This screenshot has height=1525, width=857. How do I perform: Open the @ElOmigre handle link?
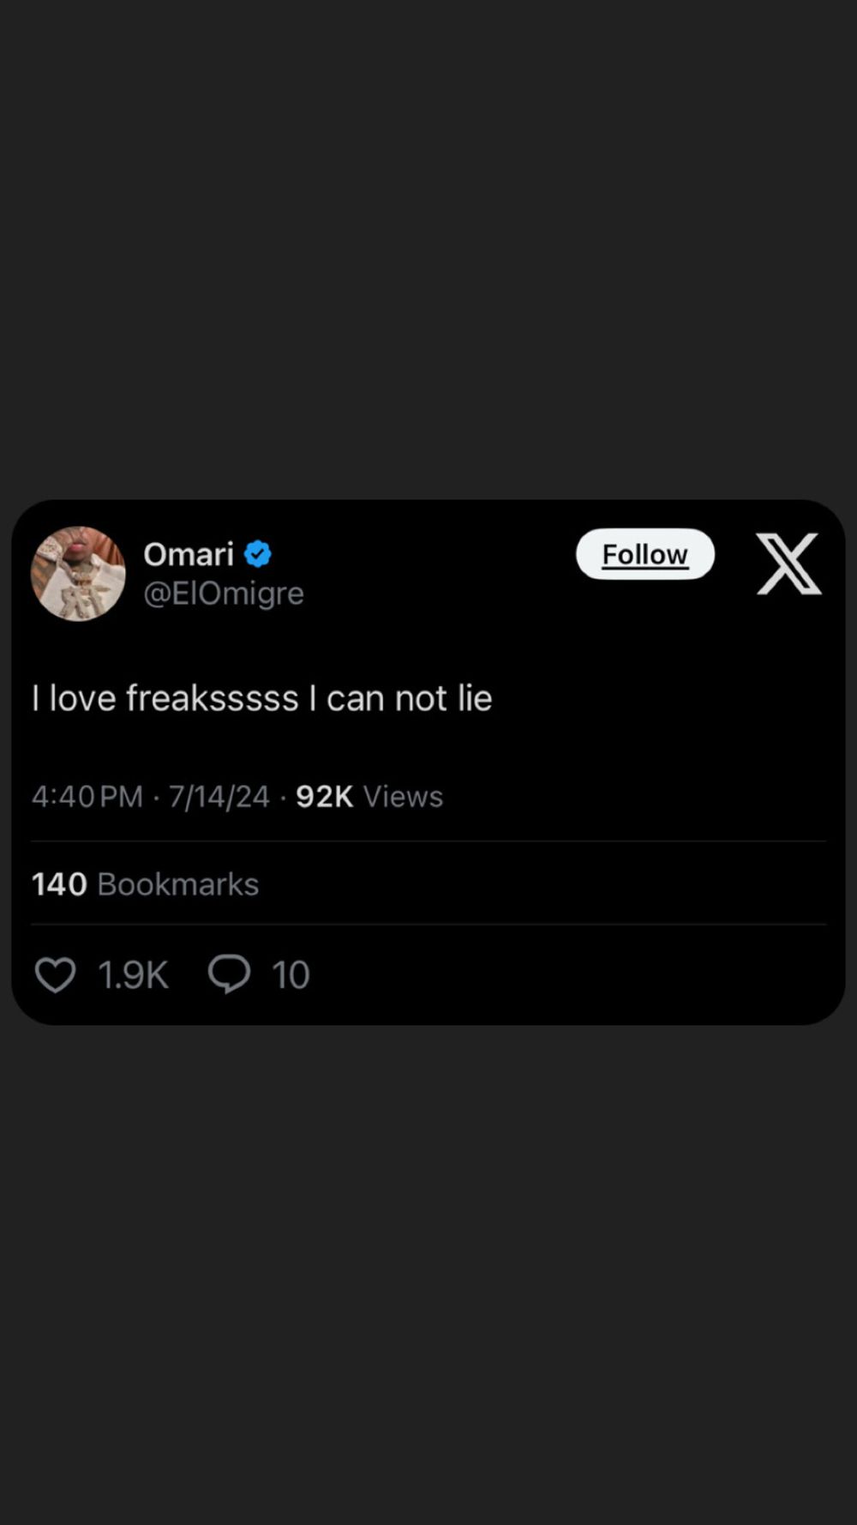tap(224, 594)
